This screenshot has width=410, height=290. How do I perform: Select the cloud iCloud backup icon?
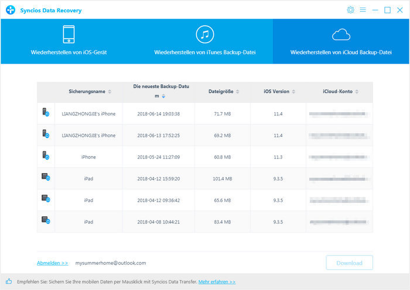341,34
